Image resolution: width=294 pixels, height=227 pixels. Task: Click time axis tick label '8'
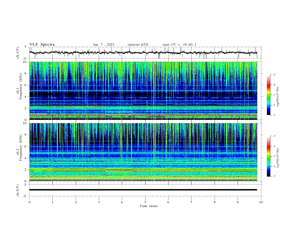click(215, 202)
